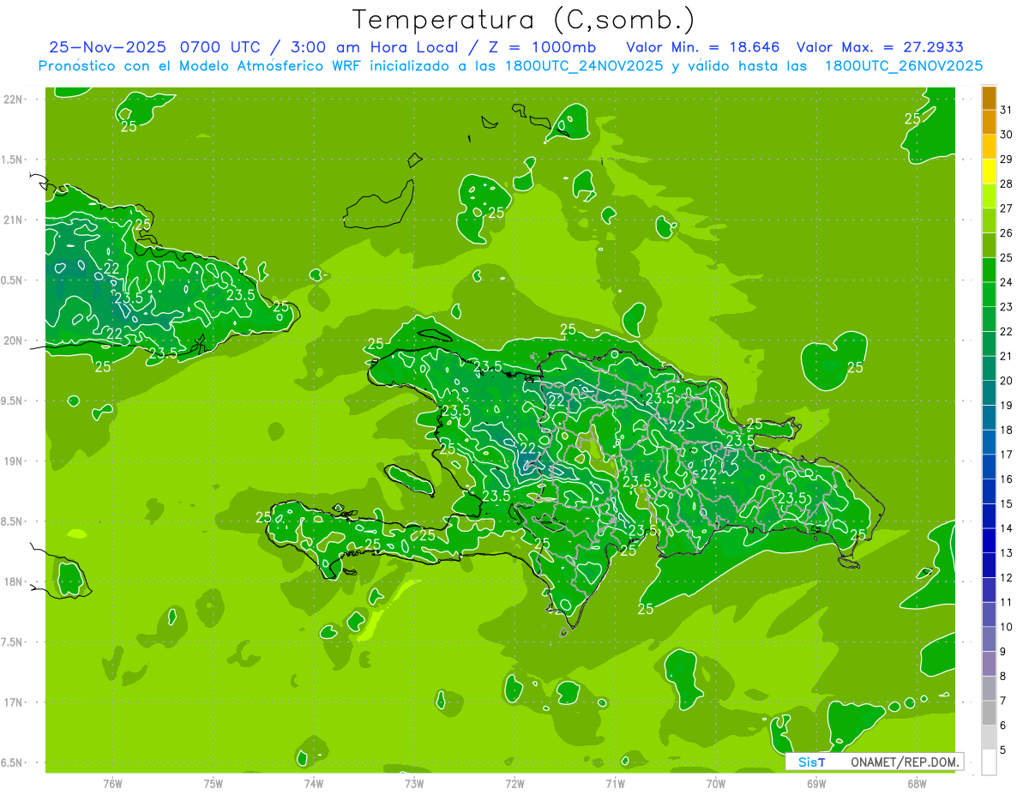
Task: Click the color scale label "15"
Action: 1007,504
